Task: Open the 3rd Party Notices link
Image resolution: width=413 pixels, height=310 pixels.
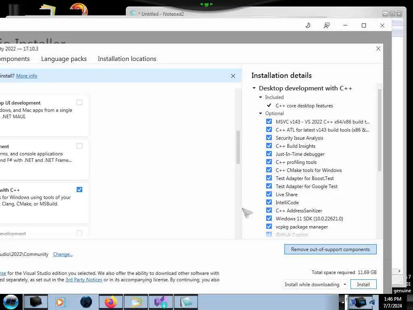Action: pos(84,280)
